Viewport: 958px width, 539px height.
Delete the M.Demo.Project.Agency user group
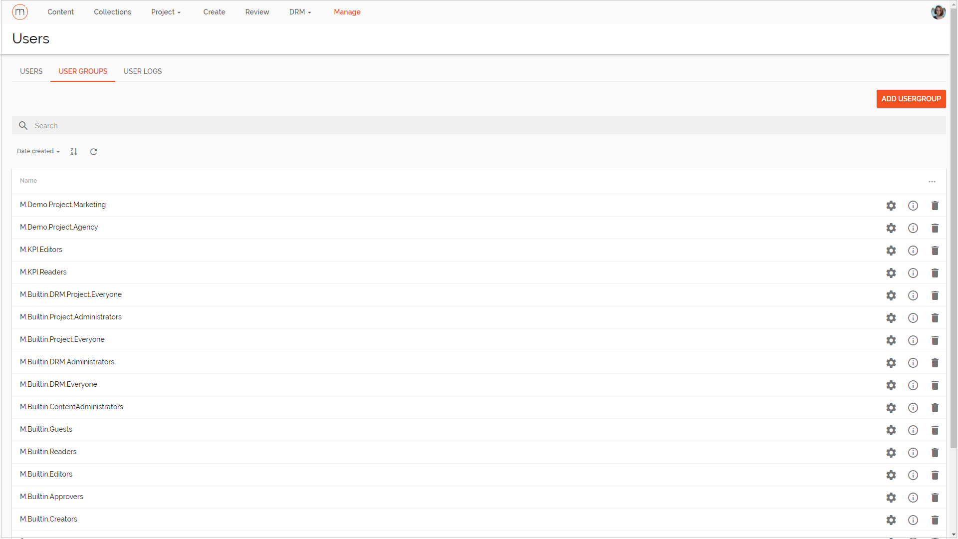coord(935,228)
